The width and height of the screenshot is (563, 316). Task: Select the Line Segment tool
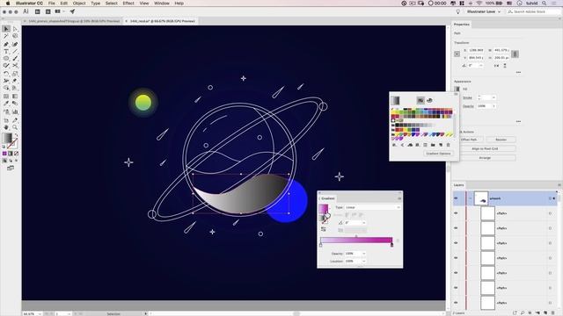15,52
